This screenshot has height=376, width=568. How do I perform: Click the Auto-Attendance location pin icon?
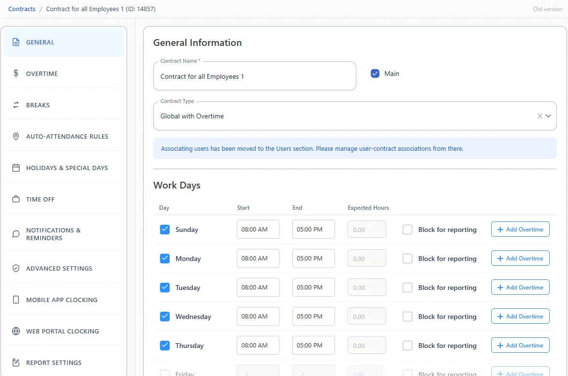[16, 137]
